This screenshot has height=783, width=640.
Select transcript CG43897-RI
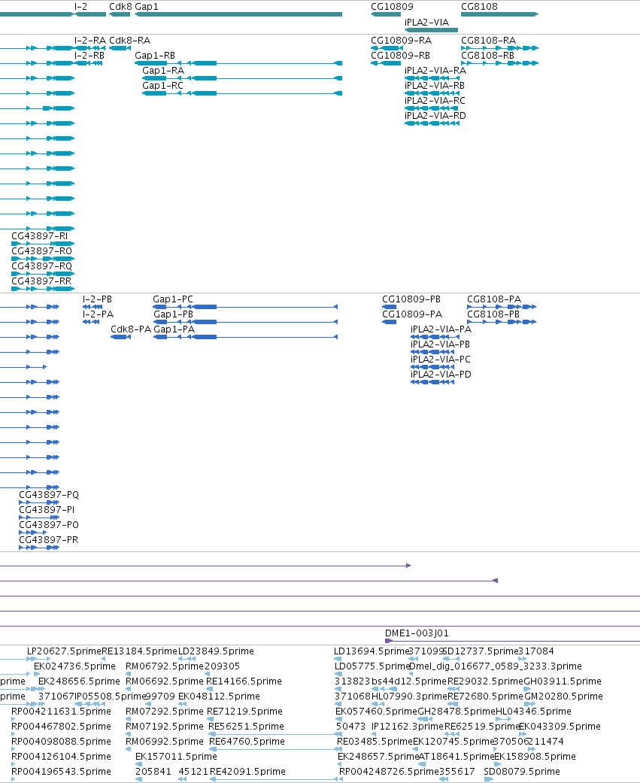coord(43,244)
